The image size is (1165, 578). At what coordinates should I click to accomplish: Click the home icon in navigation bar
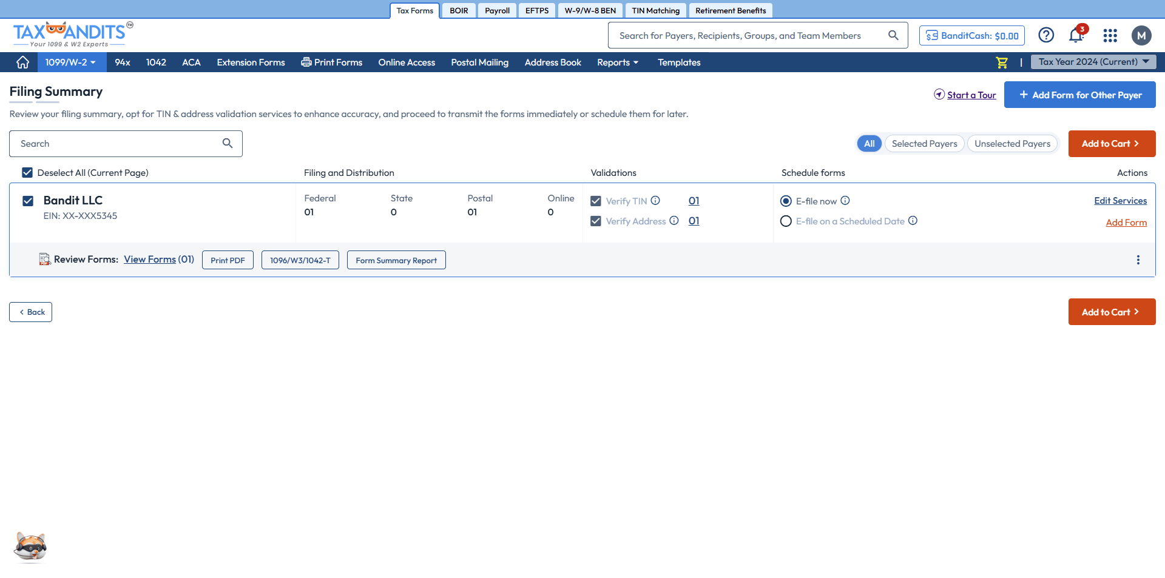(x=22, y=62)
